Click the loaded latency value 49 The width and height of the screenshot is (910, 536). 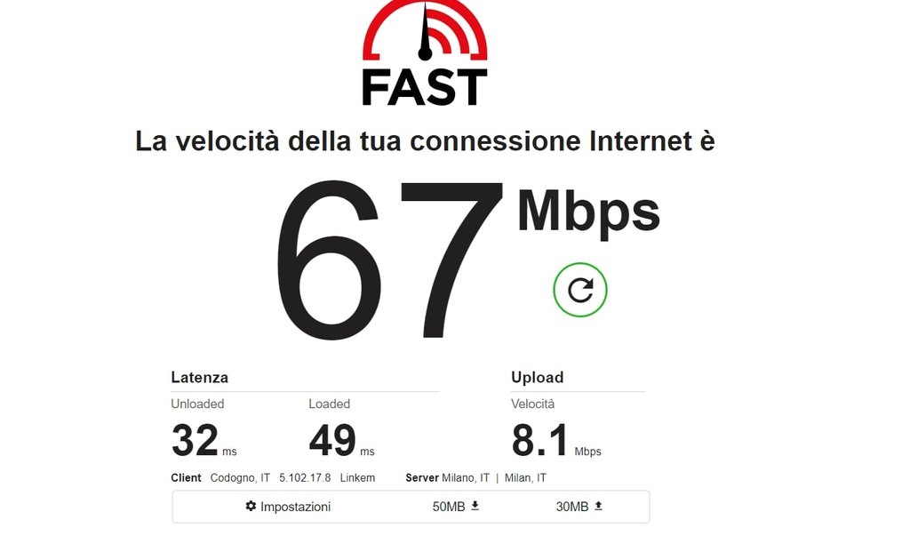(332, 440)
